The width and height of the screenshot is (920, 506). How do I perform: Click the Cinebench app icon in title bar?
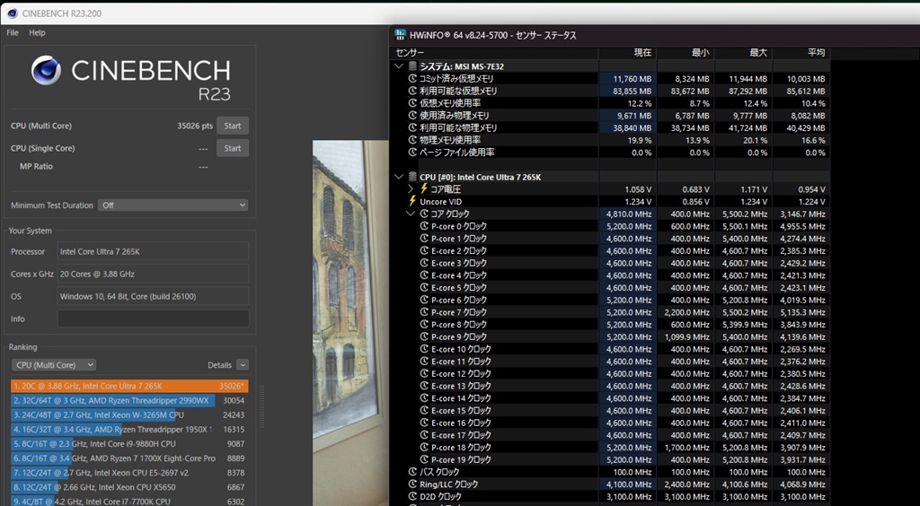[13, 13]
